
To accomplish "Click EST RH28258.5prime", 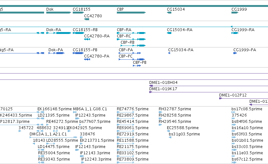I will (x=175, y=115).
